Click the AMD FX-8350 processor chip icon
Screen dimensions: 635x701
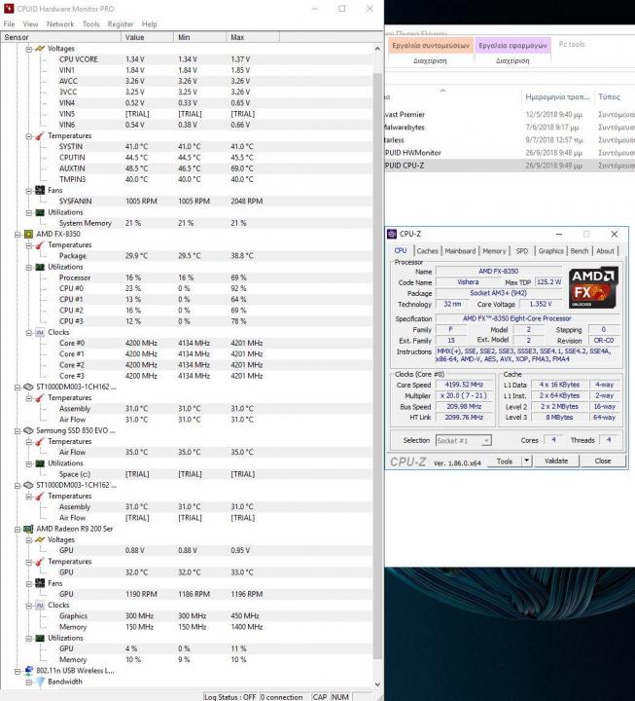(x=28, y=234)
